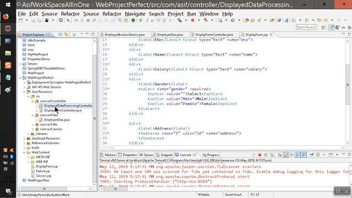The image size is (352, 198).
Task: Go to Last Edit Location arrow icon
Action: (x=320, y=20)
